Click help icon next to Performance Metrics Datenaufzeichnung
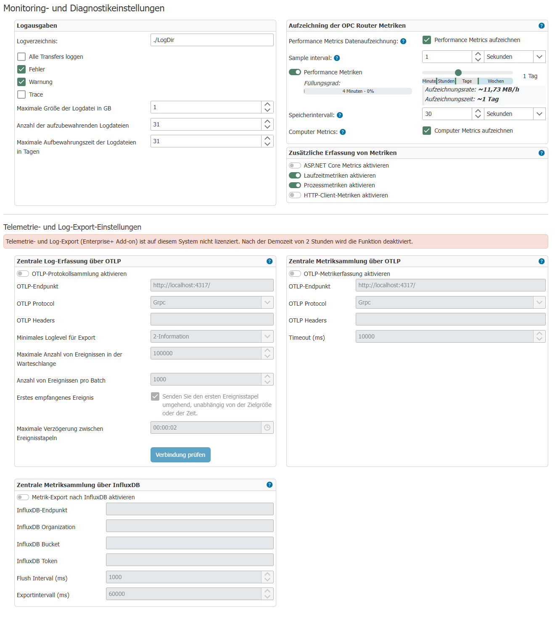This screenshot has width=555, height=632. pos(403,41)
